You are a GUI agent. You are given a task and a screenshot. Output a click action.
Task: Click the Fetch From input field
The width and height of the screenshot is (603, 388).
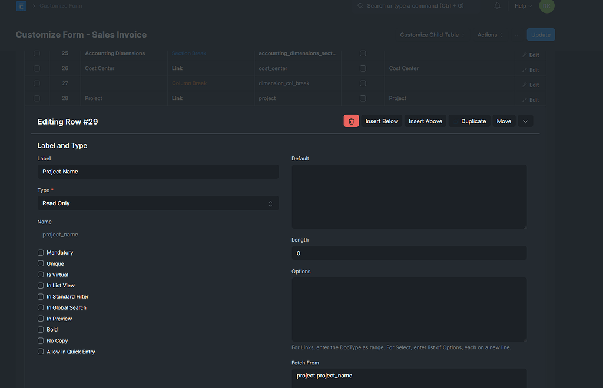(409, 375)
